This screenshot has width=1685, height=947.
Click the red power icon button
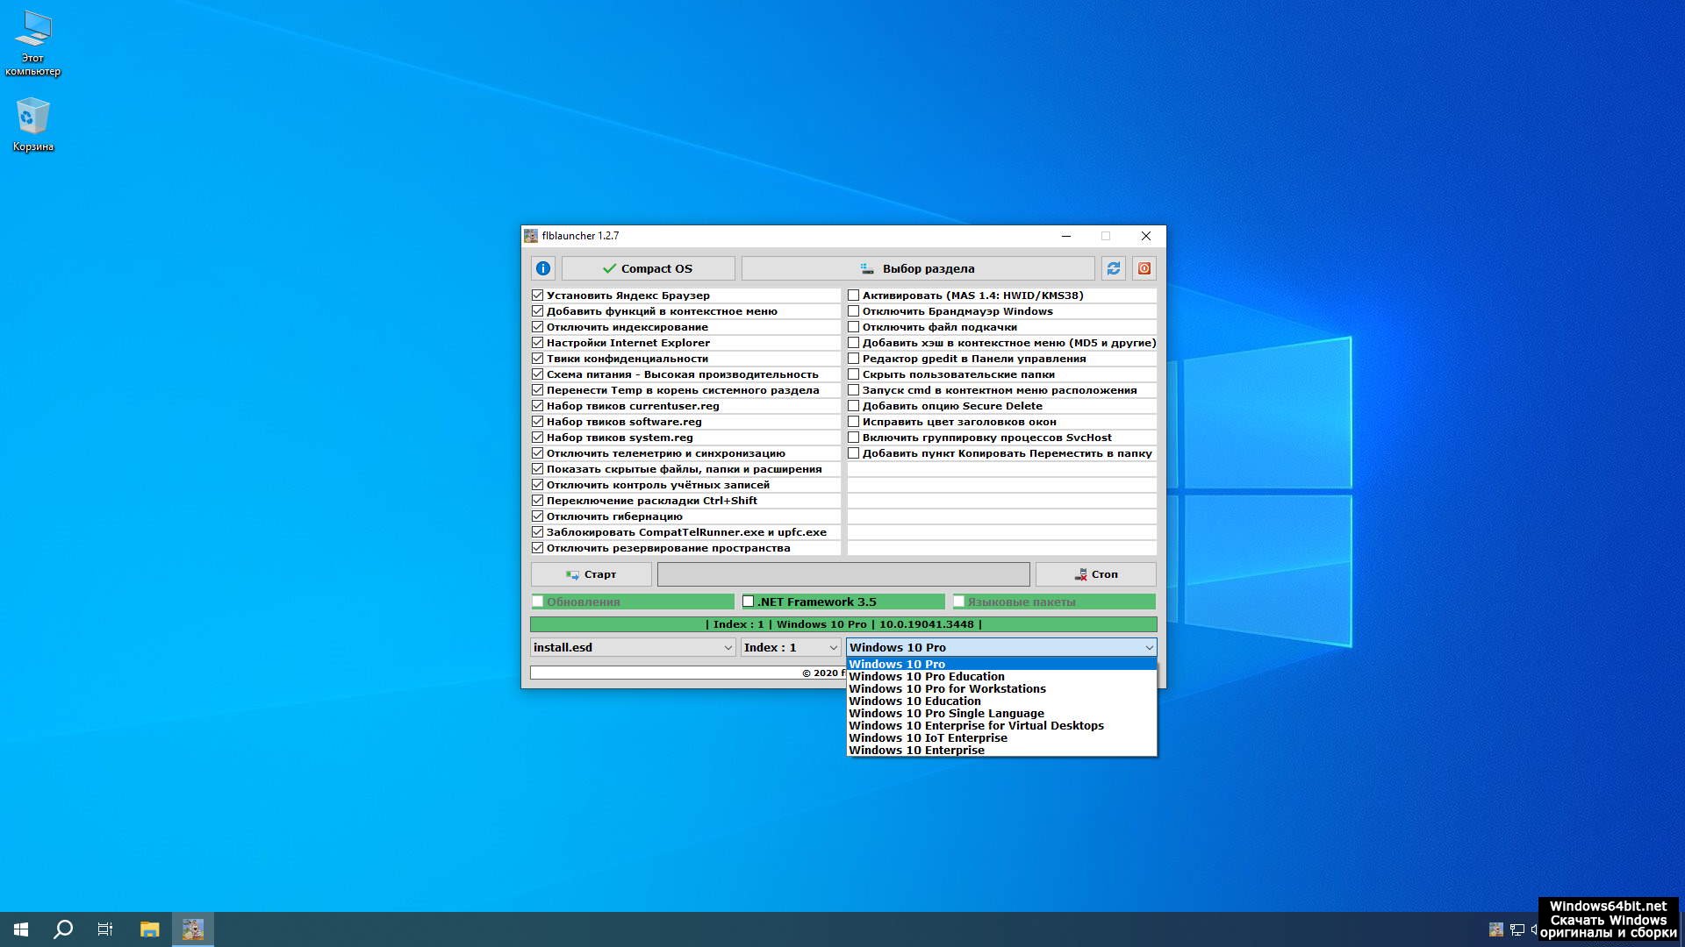pyautogui.click(x=1144, y=268)
